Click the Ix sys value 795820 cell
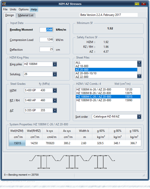Viewport: 150px width, 189px height. click(50, 143)
